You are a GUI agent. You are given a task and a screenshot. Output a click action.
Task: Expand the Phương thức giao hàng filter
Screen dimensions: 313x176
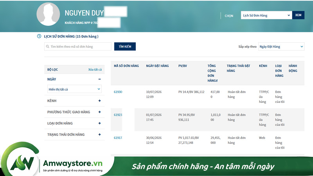99,112
